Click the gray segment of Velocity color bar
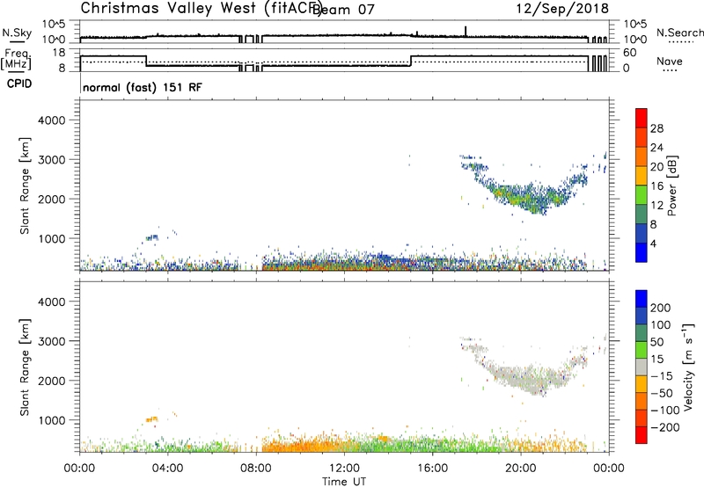704x487 pixels. pos(642,367)
